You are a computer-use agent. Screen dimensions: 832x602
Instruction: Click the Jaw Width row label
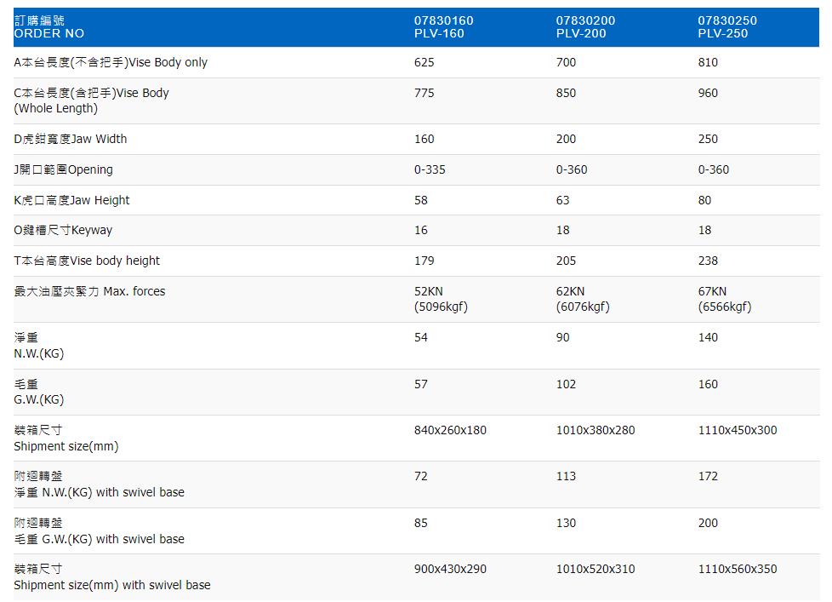click(71, 139)
